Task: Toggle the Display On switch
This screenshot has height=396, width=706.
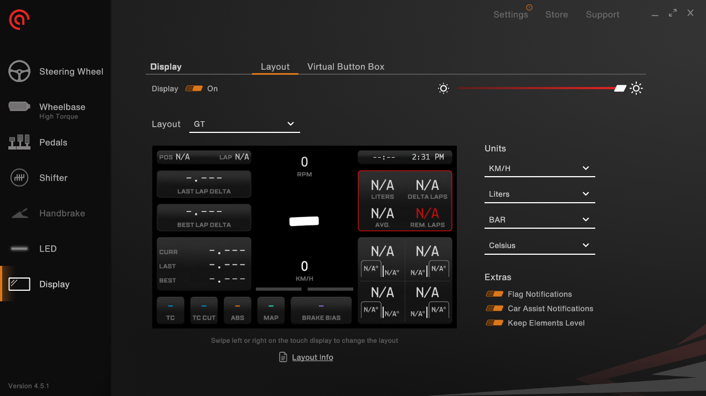Action: click(194, 89)
